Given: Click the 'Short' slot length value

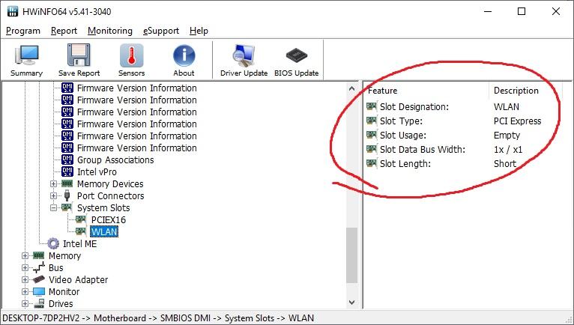Looking at the screenshot, I should (x=505, y=163).
